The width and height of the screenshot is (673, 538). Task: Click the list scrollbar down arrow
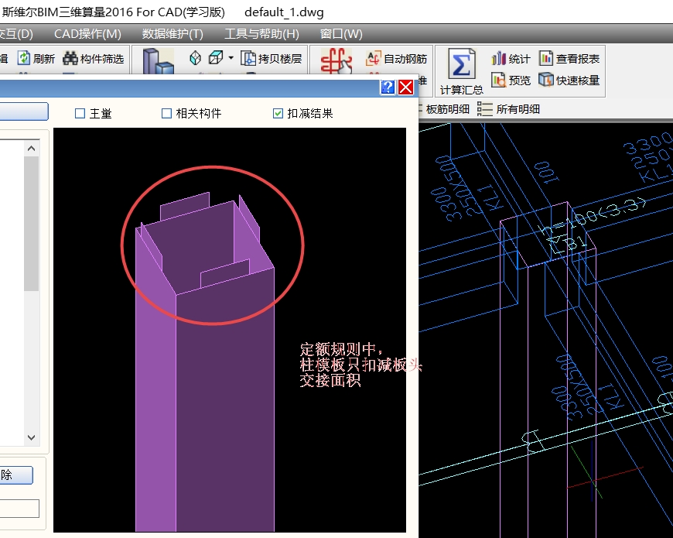(32, 437)
